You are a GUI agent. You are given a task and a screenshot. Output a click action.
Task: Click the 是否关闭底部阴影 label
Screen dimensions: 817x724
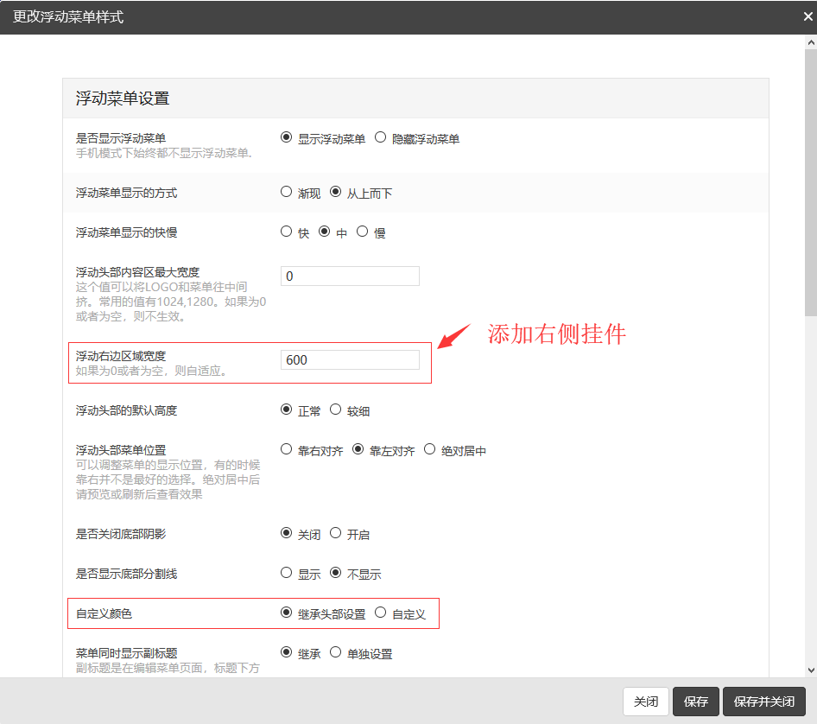tap(121, 535)
